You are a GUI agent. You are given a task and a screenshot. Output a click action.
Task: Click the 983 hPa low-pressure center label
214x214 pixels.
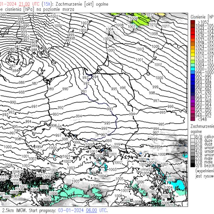point(12,66)
